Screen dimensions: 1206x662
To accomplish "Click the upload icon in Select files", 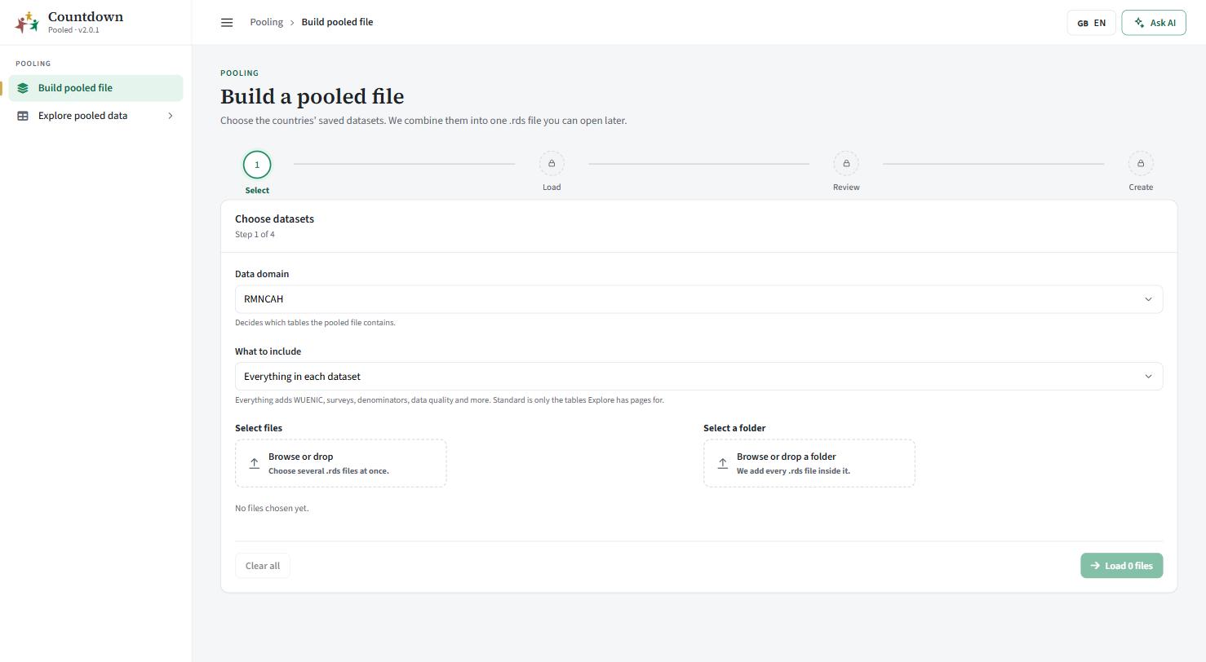I will point(254,463).
